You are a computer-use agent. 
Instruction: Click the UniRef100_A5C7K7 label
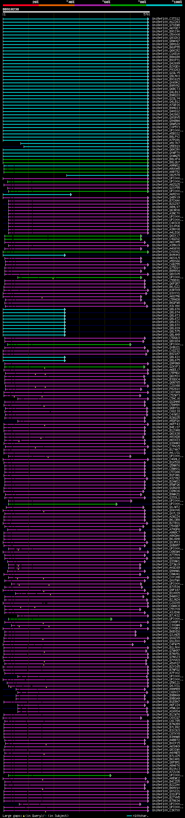click(x=166, y=143)
